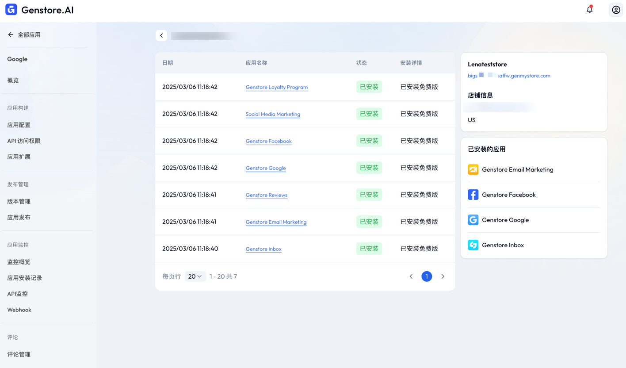626x368 pixels.
Task: Click the 状态 column header
Action: click(x=362, y=63)
